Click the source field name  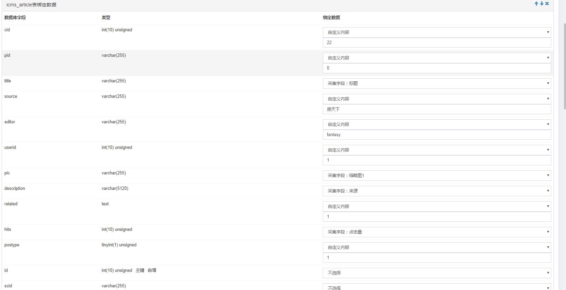tap(11, 96)
